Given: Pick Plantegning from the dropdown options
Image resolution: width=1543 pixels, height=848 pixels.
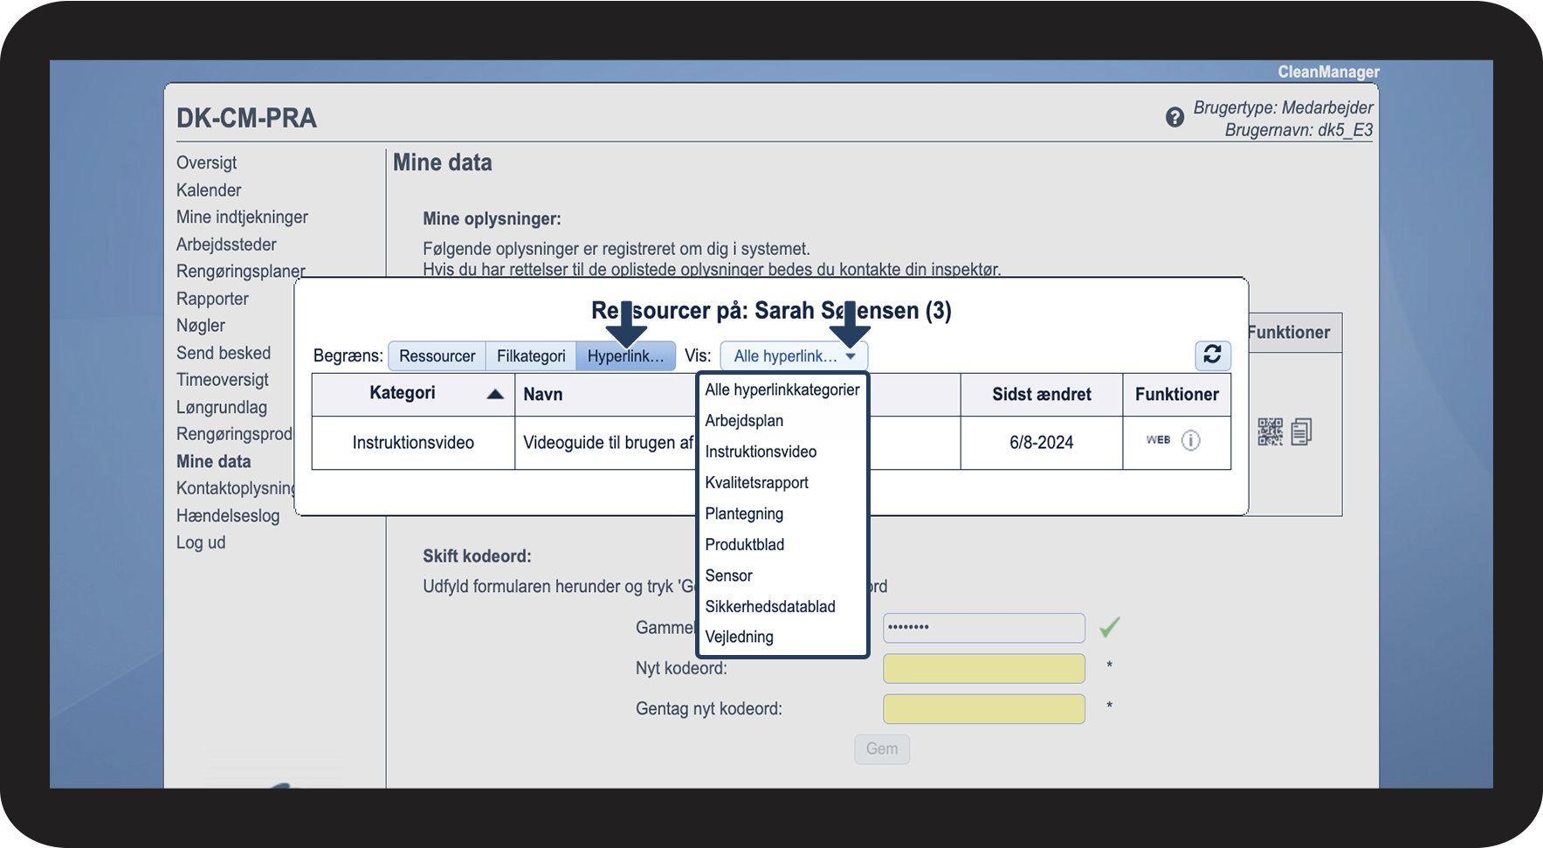Looking at the screenshot, I should click(744, 514).
